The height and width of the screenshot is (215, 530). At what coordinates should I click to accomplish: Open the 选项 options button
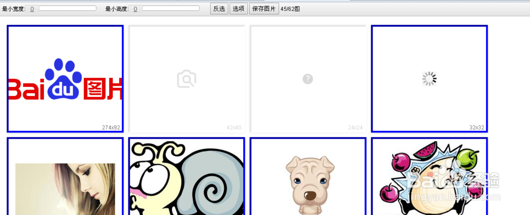click(x=238, y=9)
